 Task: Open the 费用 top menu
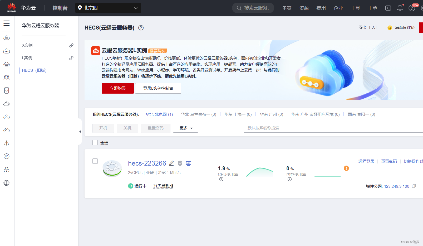coord(321,8)
